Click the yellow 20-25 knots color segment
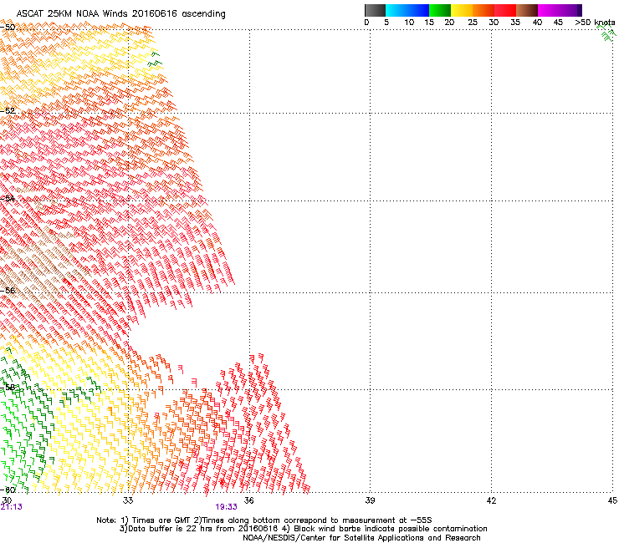The width and height of the screenshot is (619, 543). (x=462, y=10)
